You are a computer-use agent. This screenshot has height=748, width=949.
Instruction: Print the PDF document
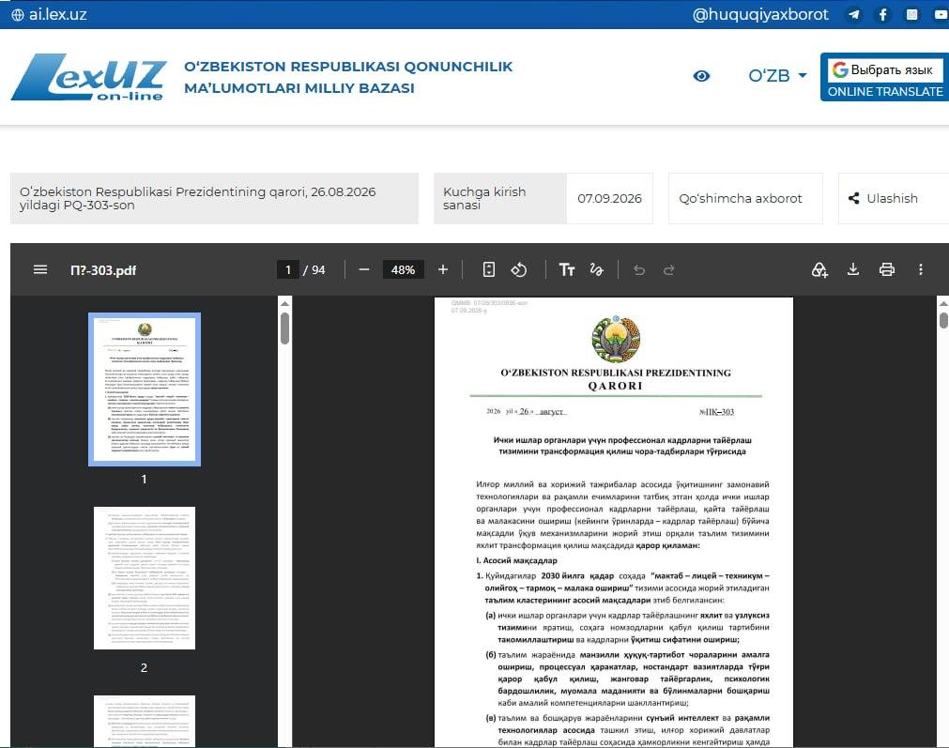tap(887, 269)
